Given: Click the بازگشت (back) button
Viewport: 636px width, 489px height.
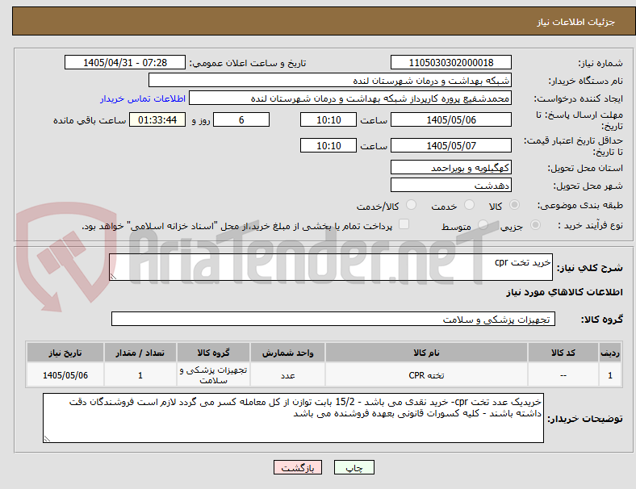Looking at the screenshot, I should 297,467.
